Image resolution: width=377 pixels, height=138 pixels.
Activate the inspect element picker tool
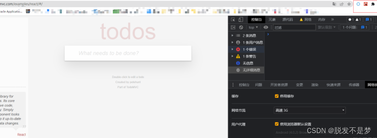tap(233, 20)
